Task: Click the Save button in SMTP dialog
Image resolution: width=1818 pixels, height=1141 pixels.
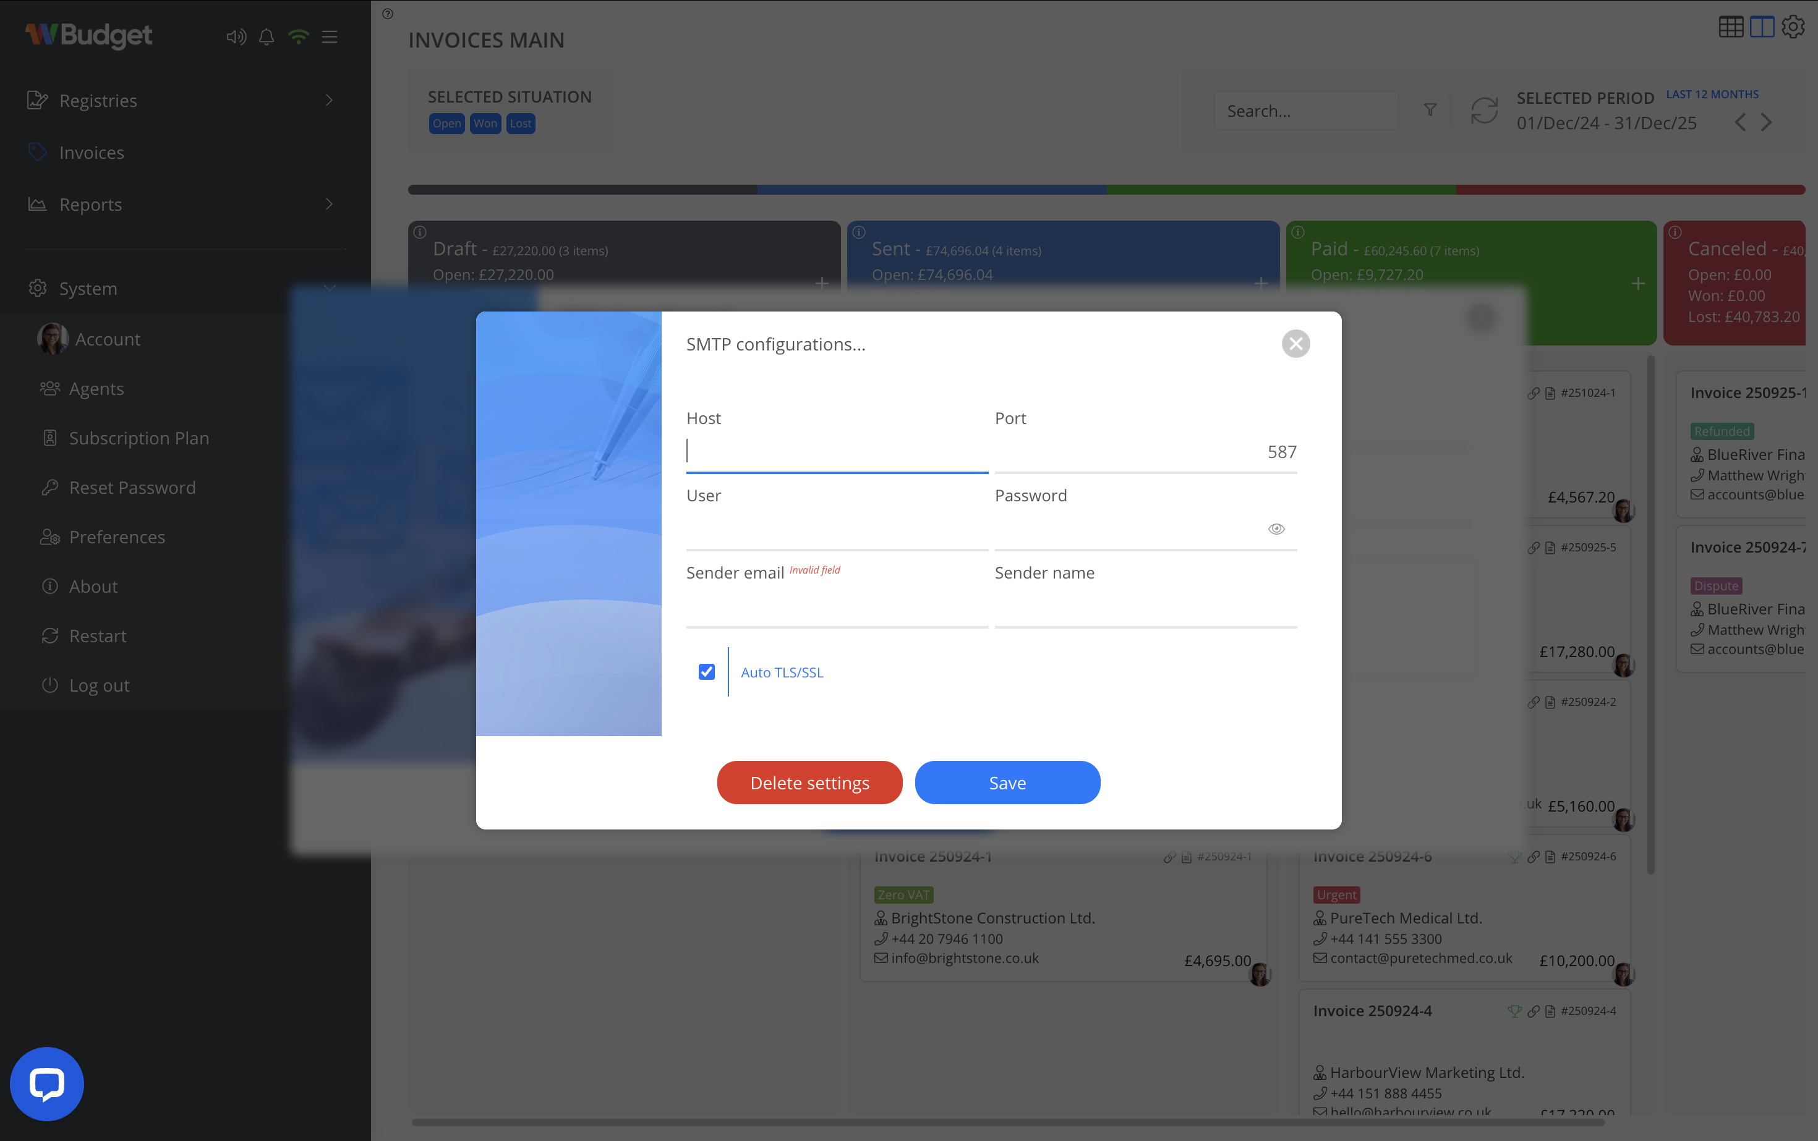Action: [x=1007, y=783]
